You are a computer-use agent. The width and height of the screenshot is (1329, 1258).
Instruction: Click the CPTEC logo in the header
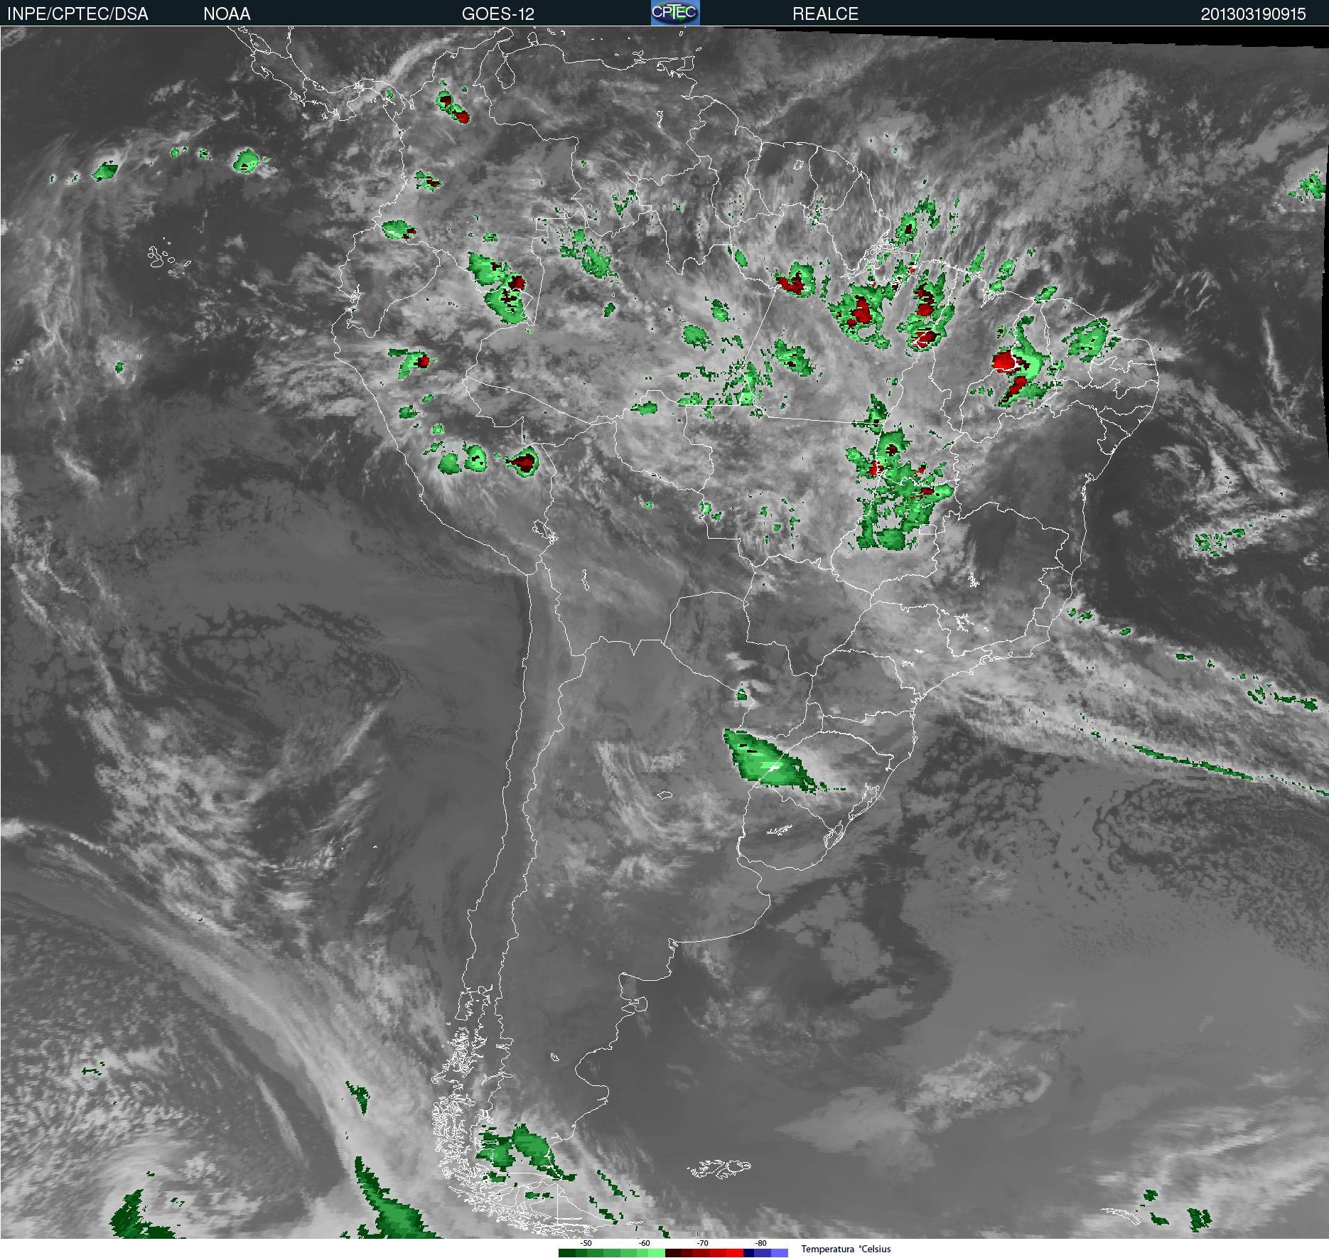pos(675,13)
